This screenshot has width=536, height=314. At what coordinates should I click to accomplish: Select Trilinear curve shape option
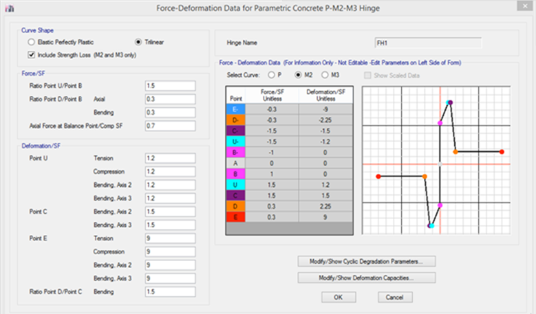(138, 42)
